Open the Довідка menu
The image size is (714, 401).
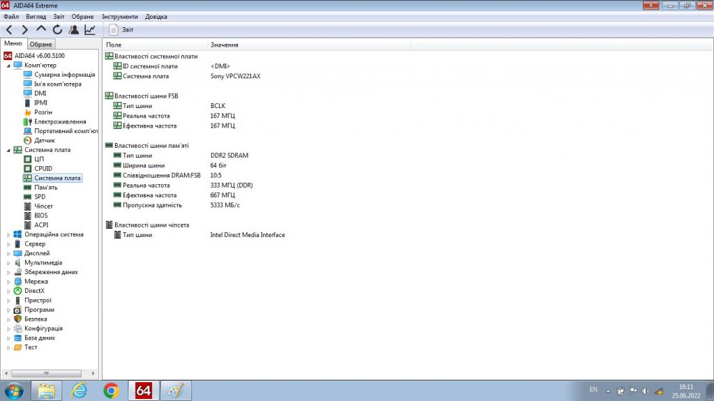point(156,17)
